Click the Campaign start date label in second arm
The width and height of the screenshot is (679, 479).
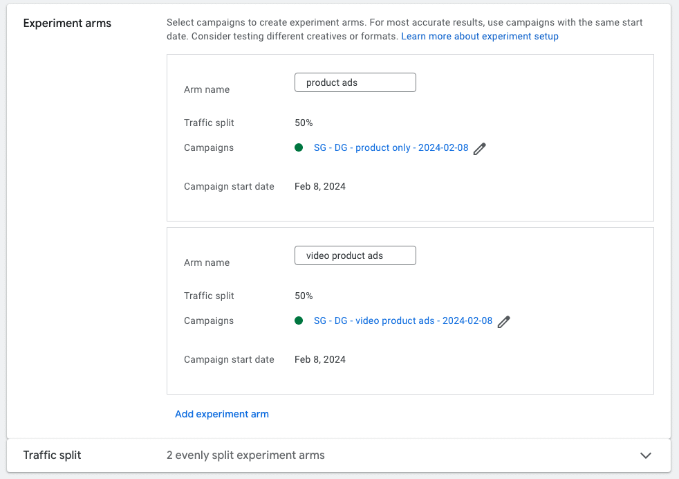[229, 359]
